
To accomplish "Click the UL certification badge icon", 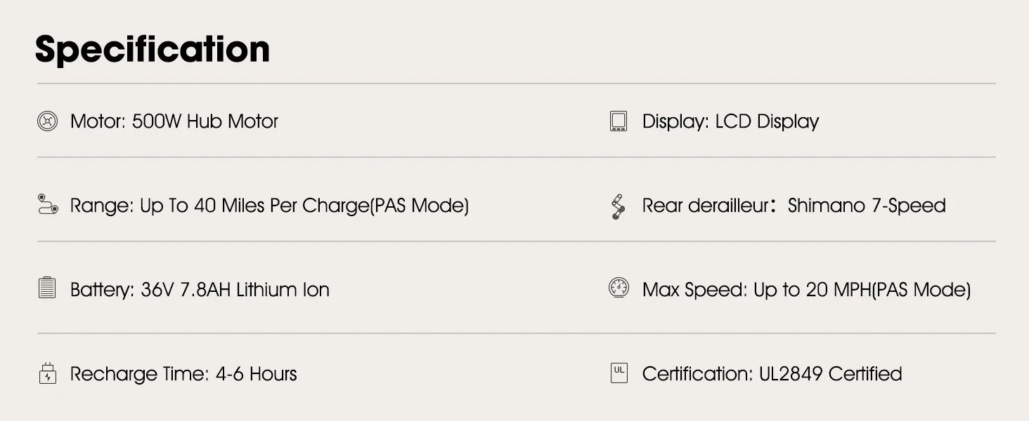I will click(x=619, y=373).
